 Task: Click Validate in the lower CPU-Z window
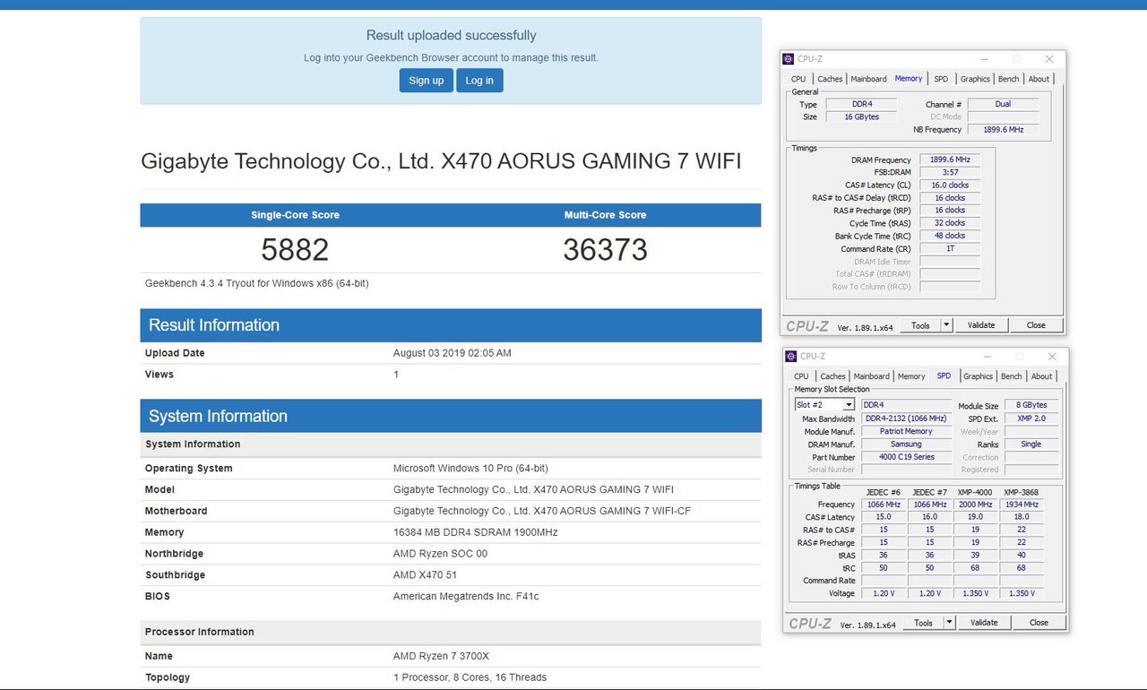pyautogui.click(x=984, y=623)
